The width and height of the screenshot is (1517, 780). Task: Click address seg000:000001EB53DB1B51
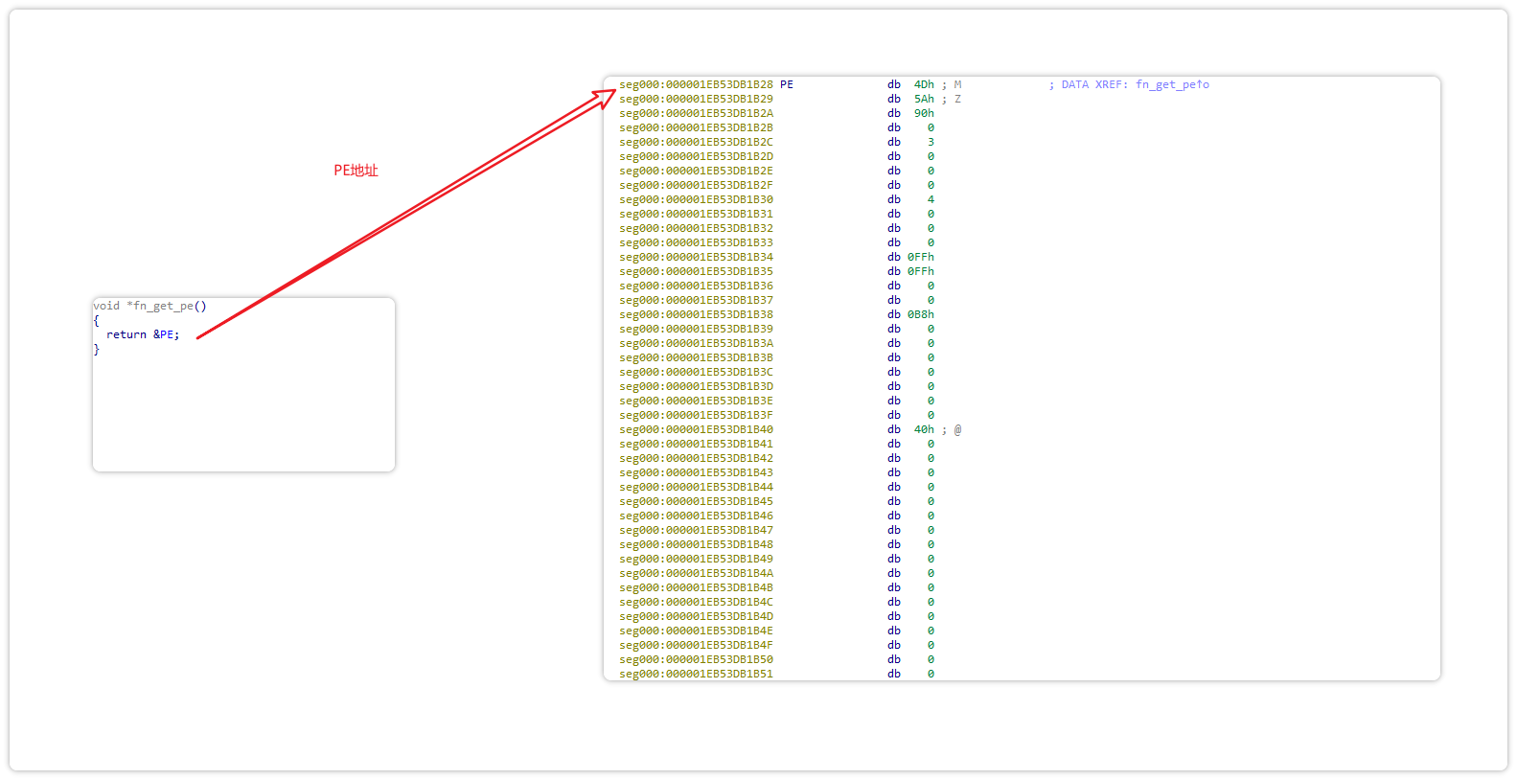pyautogui.click(x=696, y=674)
